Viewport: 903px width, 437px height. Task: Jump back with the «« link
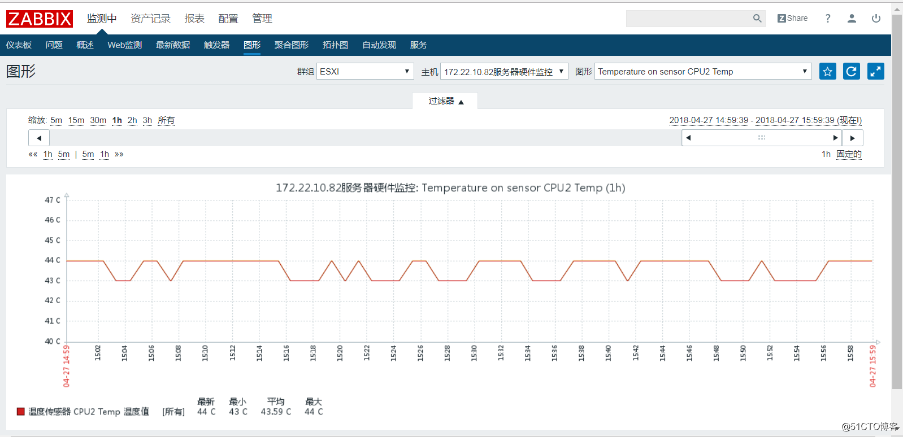33,154
